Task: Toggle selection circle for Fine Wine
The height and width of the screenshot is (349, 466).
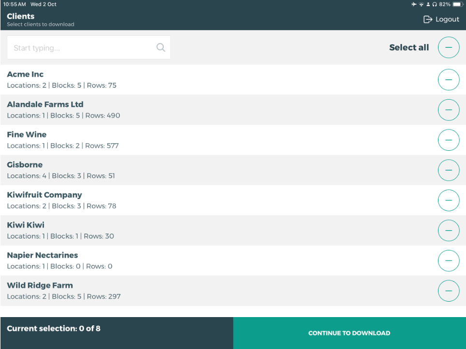Action: click(x=448, y=140)
